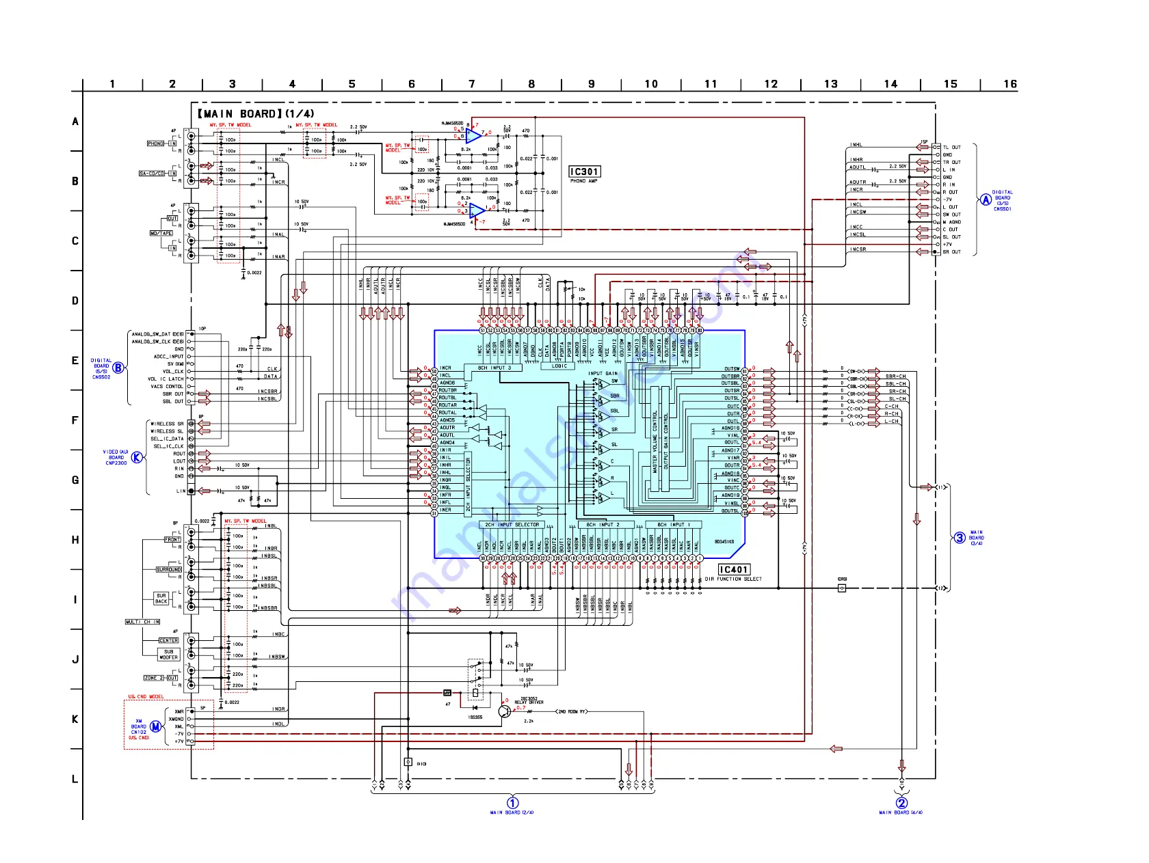This screenshot has width=1149, height=863.
Task: Click the PHONO AMP caption
Action: 584,181
